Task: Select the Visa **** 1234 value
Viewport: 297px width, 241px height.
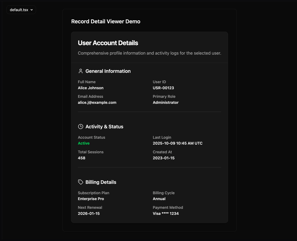Action: point(166,213)
